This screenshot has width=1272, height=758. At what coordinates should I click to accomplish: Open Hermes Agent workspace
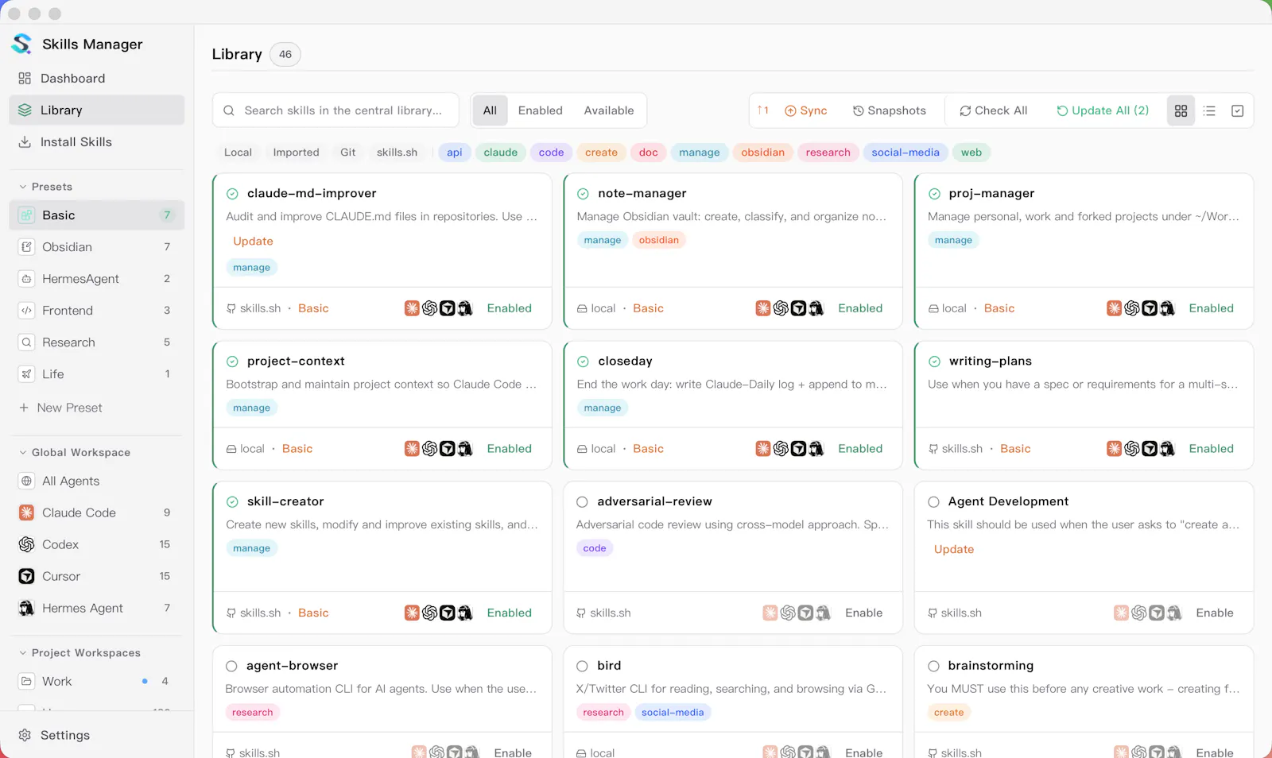click(x=96, y=608)
